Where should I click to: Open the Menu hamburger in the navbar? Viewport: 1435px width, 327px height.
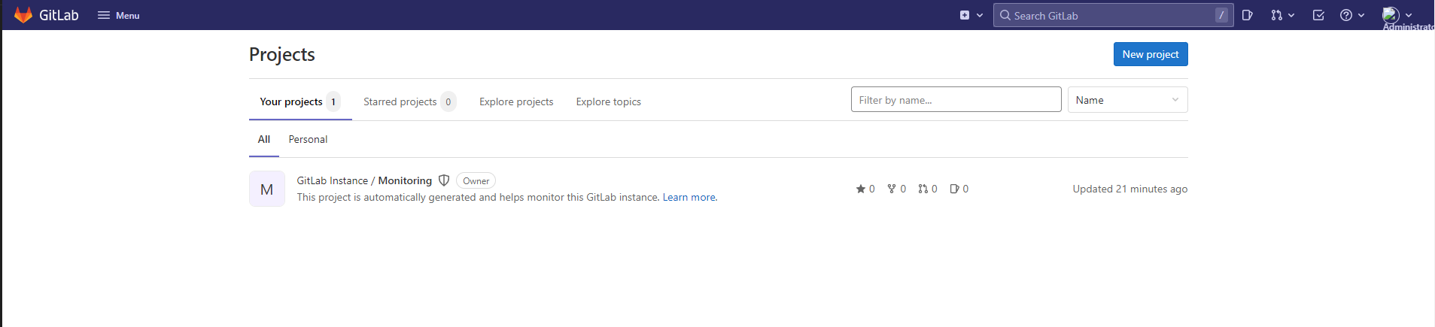118,15
